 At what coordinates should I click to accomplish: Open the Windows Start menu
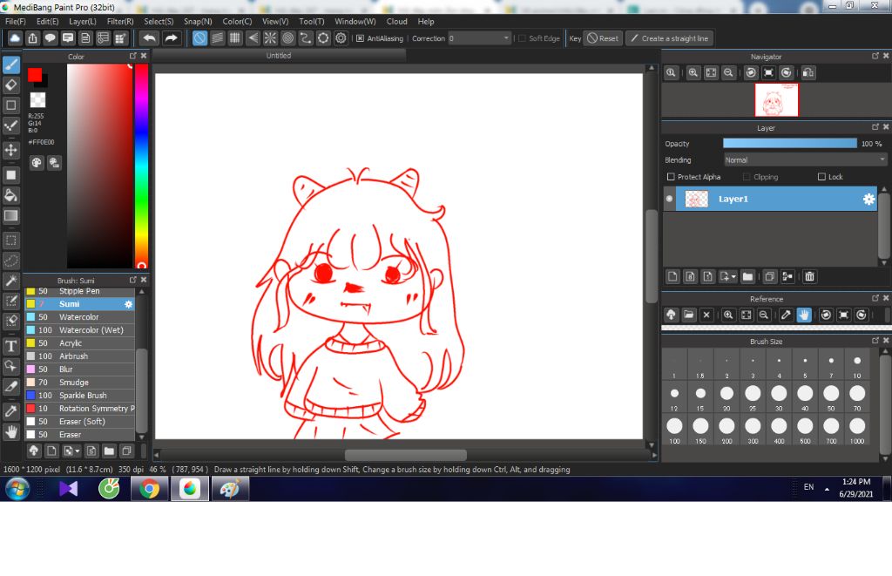17,489
